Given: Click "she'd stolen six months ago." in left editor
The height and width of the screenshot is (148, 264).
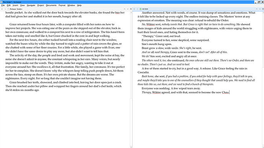Looking at the screenshot, I should 22,90.
